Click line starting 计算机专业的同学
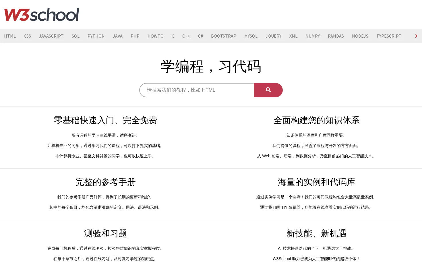The image size is (422, 265). click(105, 146)
